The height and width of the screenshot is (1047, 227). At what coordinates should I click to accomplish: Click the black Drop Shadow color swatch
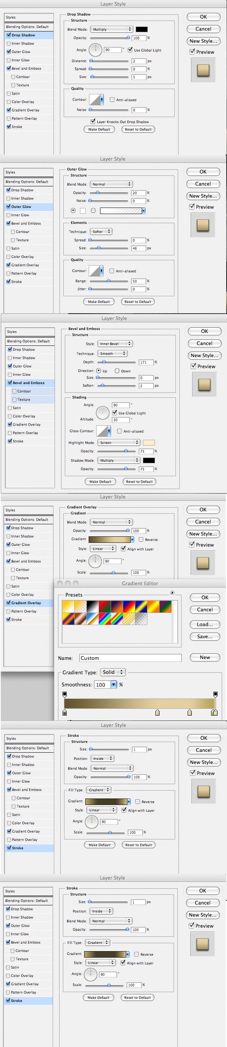click(142, 29)
